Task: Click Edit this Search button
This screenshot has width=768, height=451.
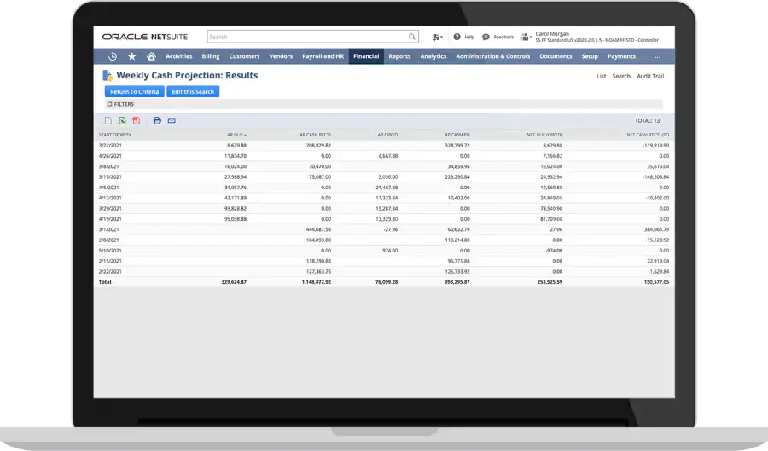Action: point(193,91)
